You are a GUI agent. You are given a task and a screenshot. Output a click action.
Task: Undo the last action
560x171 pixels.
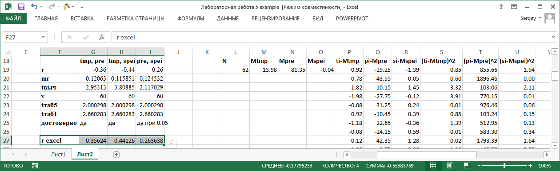pyautogui.click(x=35, y=7)
